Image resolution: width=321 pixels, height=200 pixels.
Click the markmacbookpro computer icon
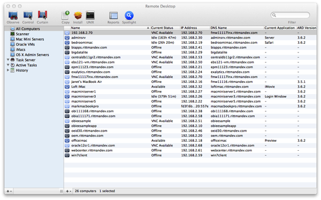(x=67, y=106)
